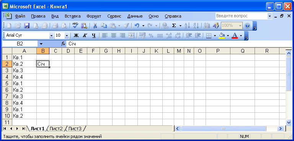294x141 pixels.
Task: Apply yellow fill color bucket
Action: click(222, 36)
